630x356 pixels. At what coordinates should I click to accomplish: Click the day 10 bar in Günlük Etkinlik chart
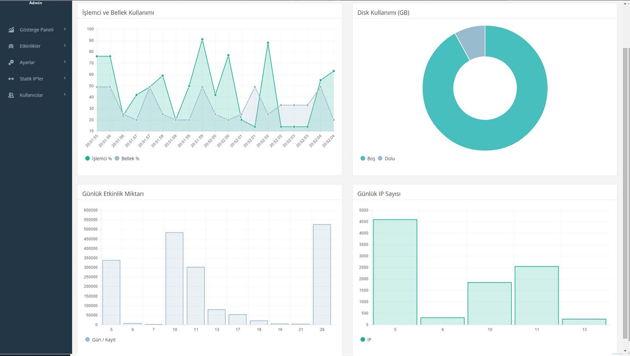click(x=174, y=279)
